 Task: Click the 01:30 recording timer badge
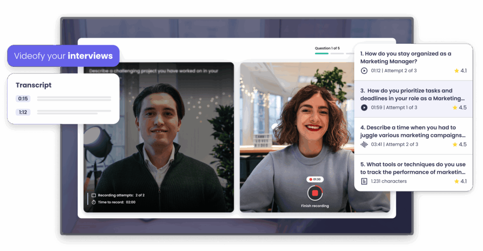314,179
